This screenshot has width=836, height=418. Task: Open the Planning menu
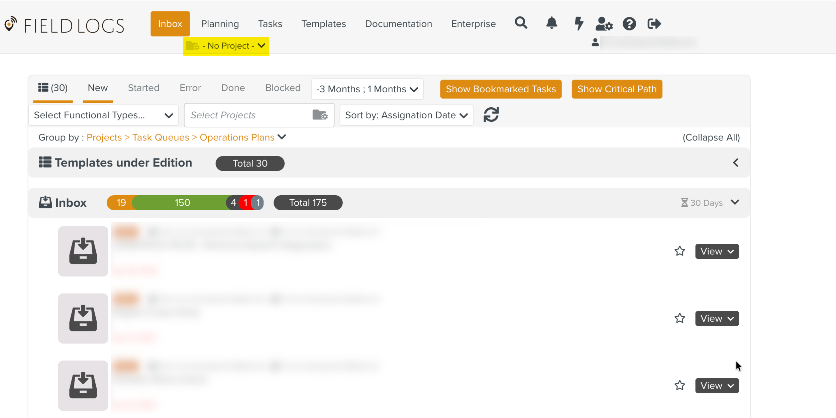click(x=220, y=24)
